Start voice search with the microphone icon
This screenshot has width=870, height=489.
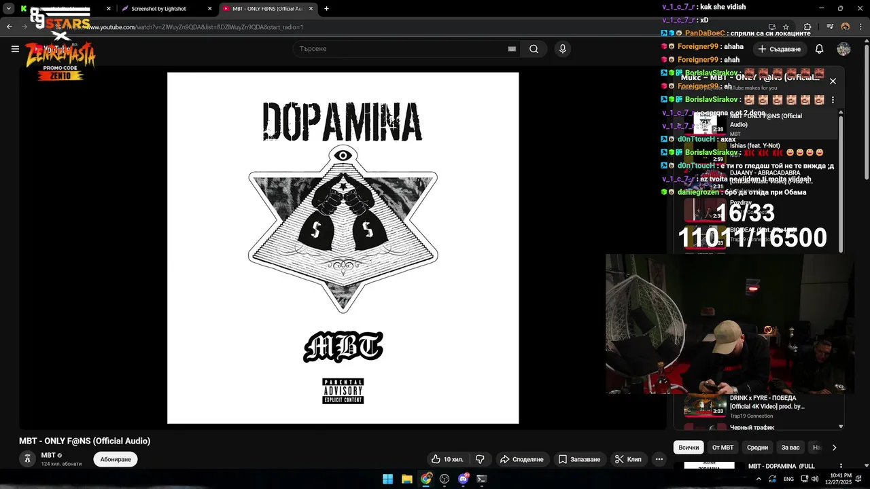(x=562, y=49)
